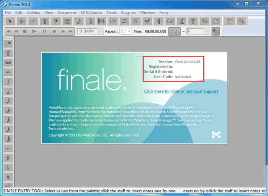Select the Zoom magnifier tool
The height and width of the screenshot is (196, 268).
pos(241,21)
